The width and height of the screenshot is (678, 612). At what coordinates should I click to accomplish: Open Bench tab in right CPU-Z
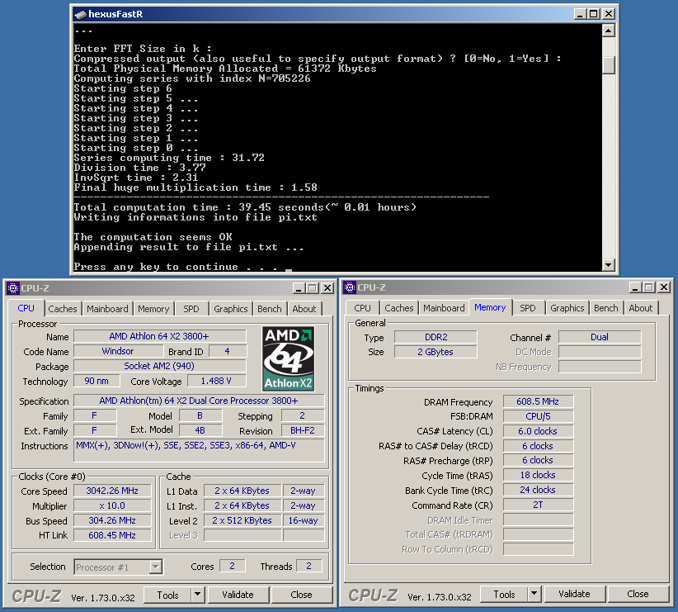(x=605, y=308)
